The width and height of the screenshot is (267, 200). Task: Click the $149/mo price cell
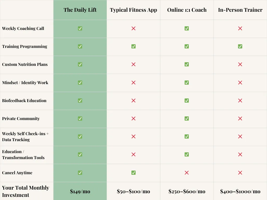[x=80, y=191]
